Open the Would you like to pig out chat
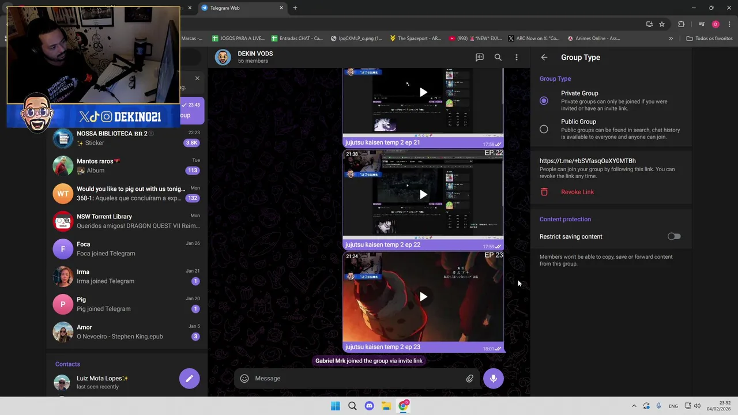 click(127, 193)
